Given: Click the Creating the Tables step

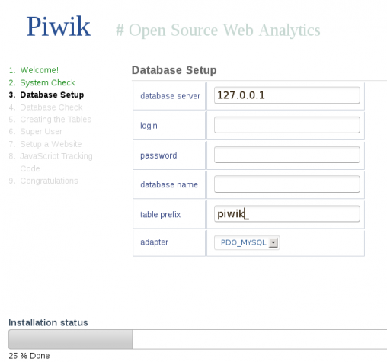Looking at the screenshot, I should pos(56,120).
